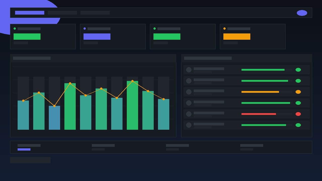
Task: Click the purple indicator dot on the second stat card
Action: pyautogui.click(x=85, y=29)
